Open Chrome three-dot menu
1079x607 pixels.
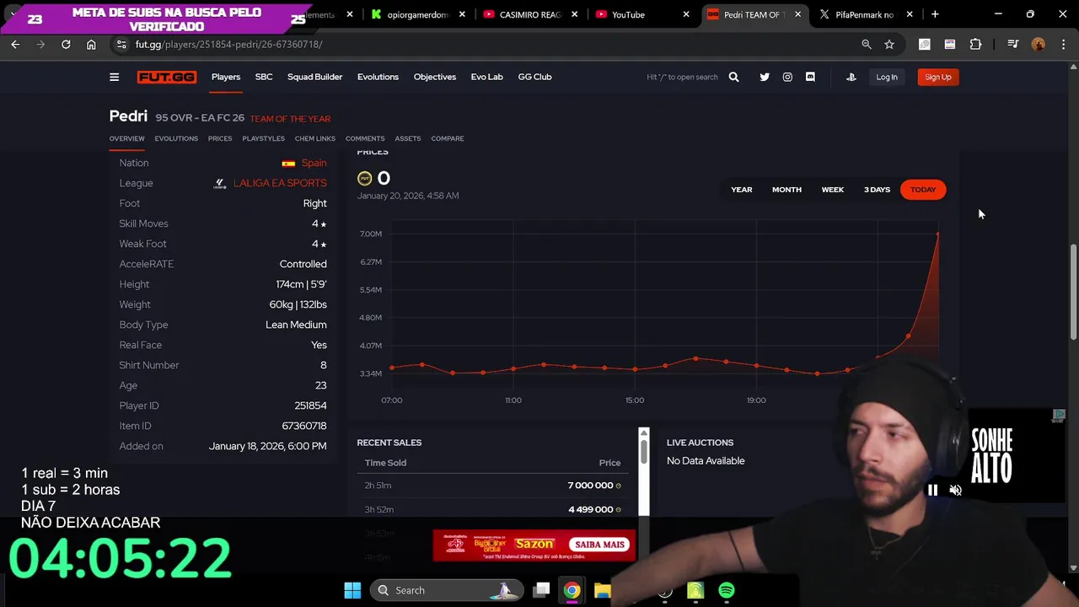pyautogui.click(x=1062, y=44)
